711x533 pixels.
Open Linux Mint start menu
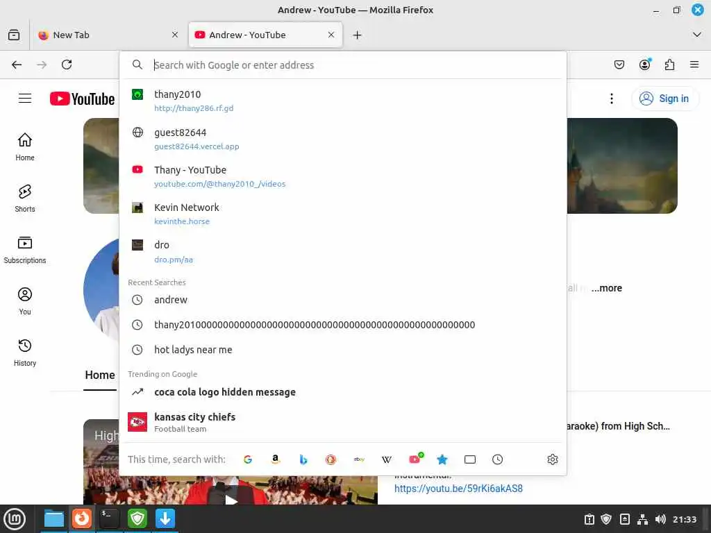tap(14, 519)
